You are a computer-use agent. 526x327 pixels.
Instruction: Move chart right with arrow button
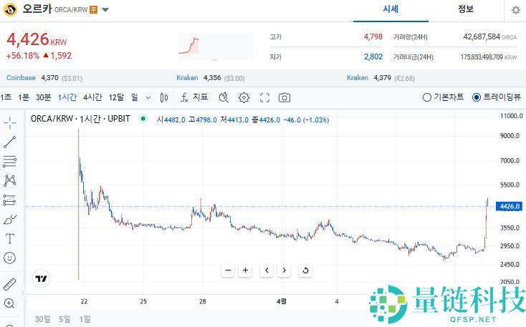284,270
